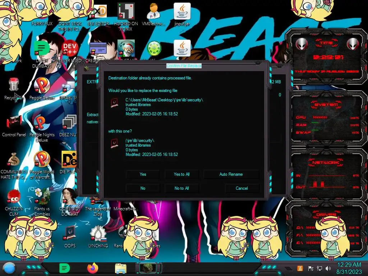The height and width of the screenshot is (276, 368).
Task: Click the existing trusted.libraries file icon
Action: (114, 102)
